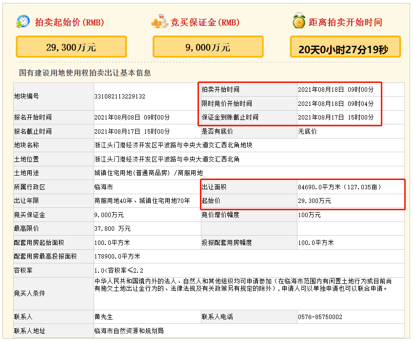Click the 地块名称 value in the table
The image size is (414, 341).
click(173, 145)
